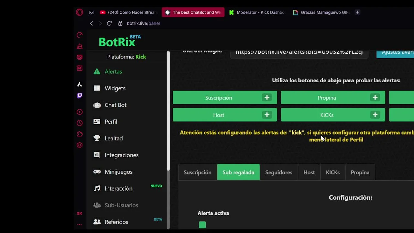The width and height of the screenshot is (414, 233).
Task: Open the KICKs configuration tab
Action: point(333,172)
